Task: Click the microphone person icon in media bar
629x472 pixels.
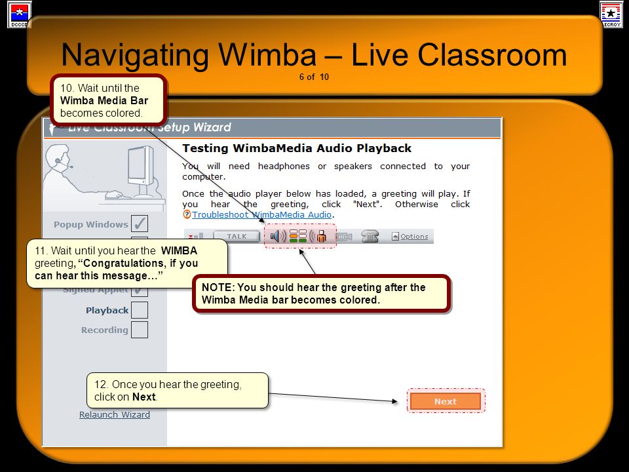Action: click(x=318, y=236)
